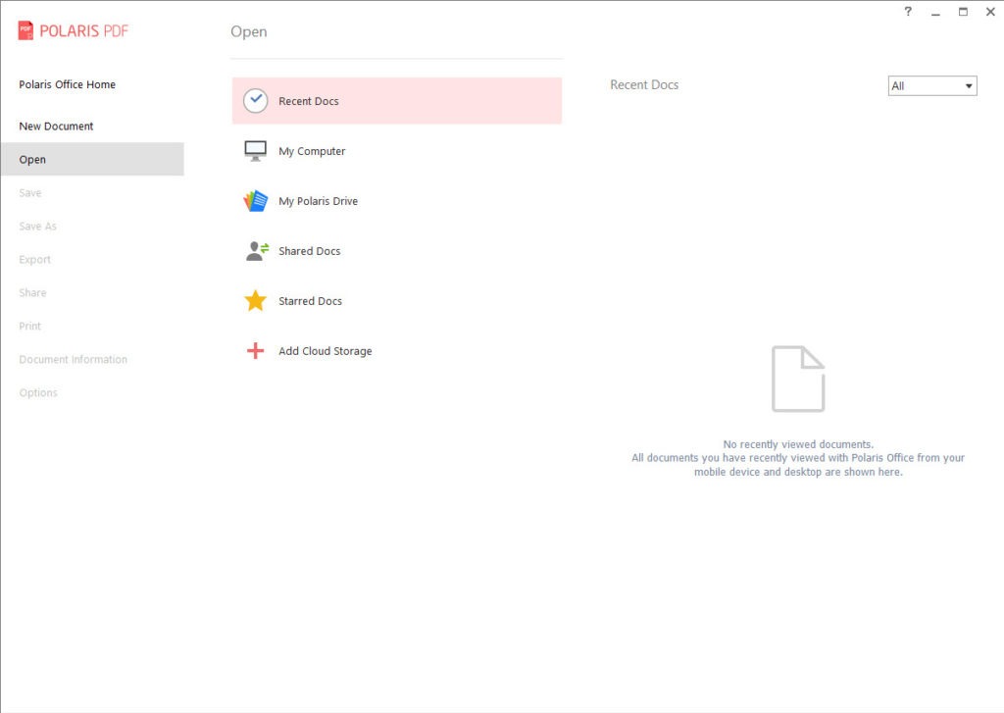Image resolution: width=1004 pixels, height=713 pixels.
Task: Go to Polaris Office Home
Action: point(68,84)
